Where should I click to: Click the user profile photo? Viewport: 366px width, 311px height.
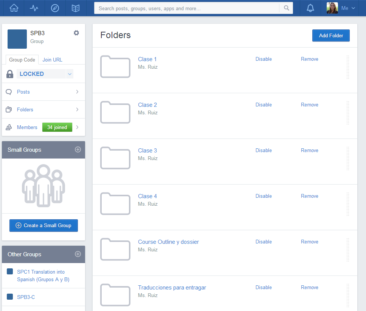click(332, 8)
